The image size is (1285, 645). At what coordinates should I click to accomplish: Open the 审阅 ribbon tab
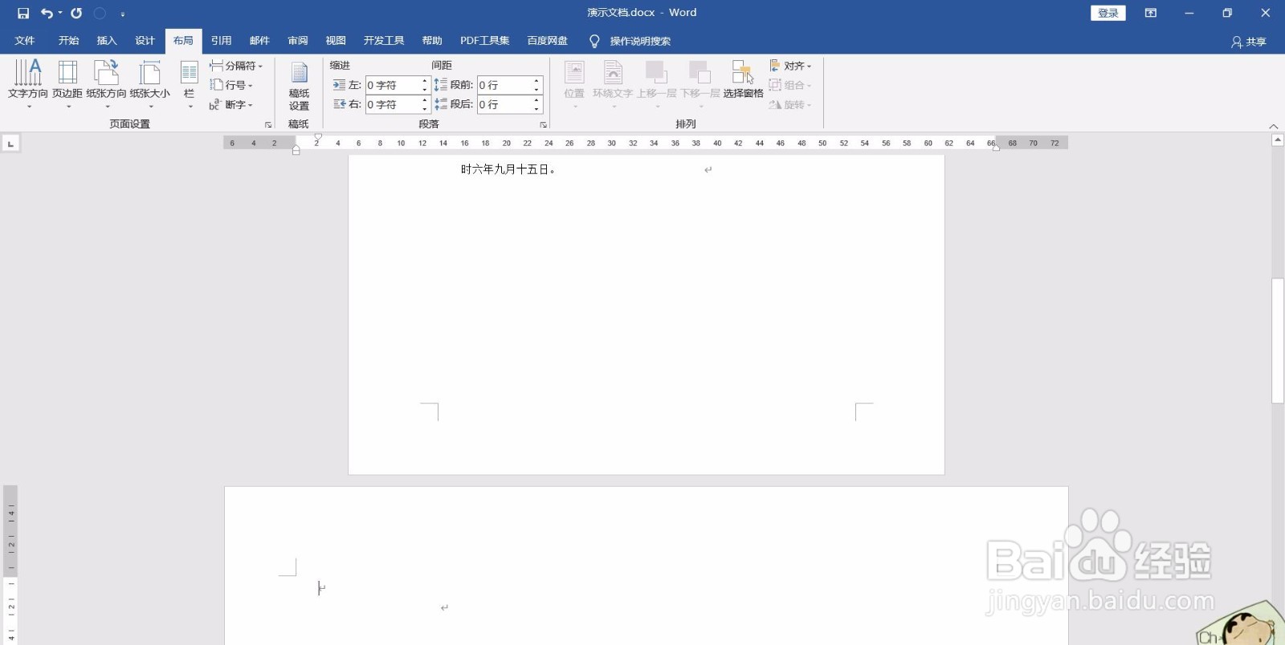(x=298, y=41)
